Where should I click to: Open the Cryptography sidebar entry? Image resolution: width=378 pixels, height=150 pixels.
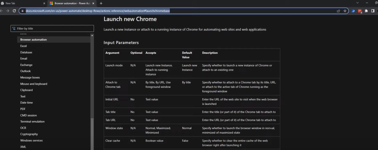tap(29, 134)
